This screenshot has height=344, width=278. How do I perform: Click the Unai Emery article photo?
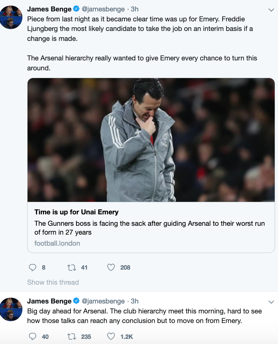click(151, 140)
